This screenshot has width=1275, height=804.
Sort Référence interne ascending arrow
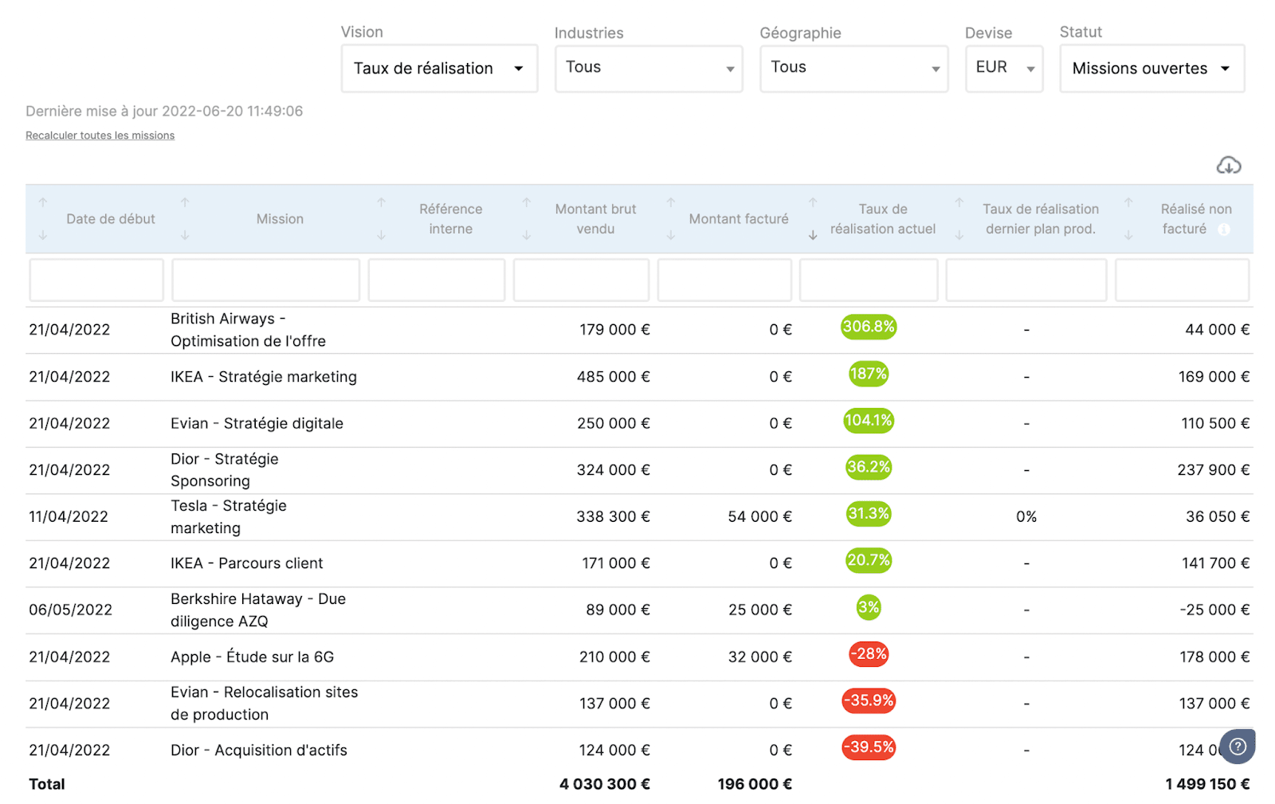coord(382,202)
